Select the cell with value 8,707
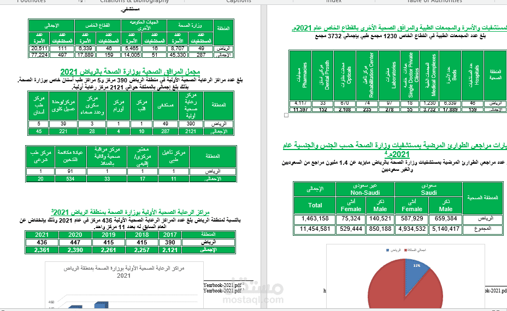The image size is (507, 311). click(x=178, y=49)
